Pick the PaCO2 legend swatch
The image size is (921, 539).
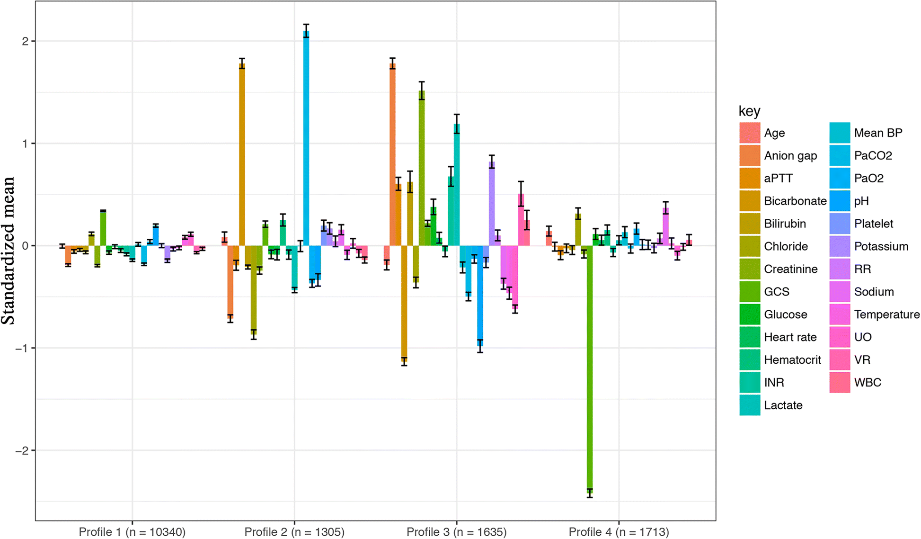(x=840, y=155)
